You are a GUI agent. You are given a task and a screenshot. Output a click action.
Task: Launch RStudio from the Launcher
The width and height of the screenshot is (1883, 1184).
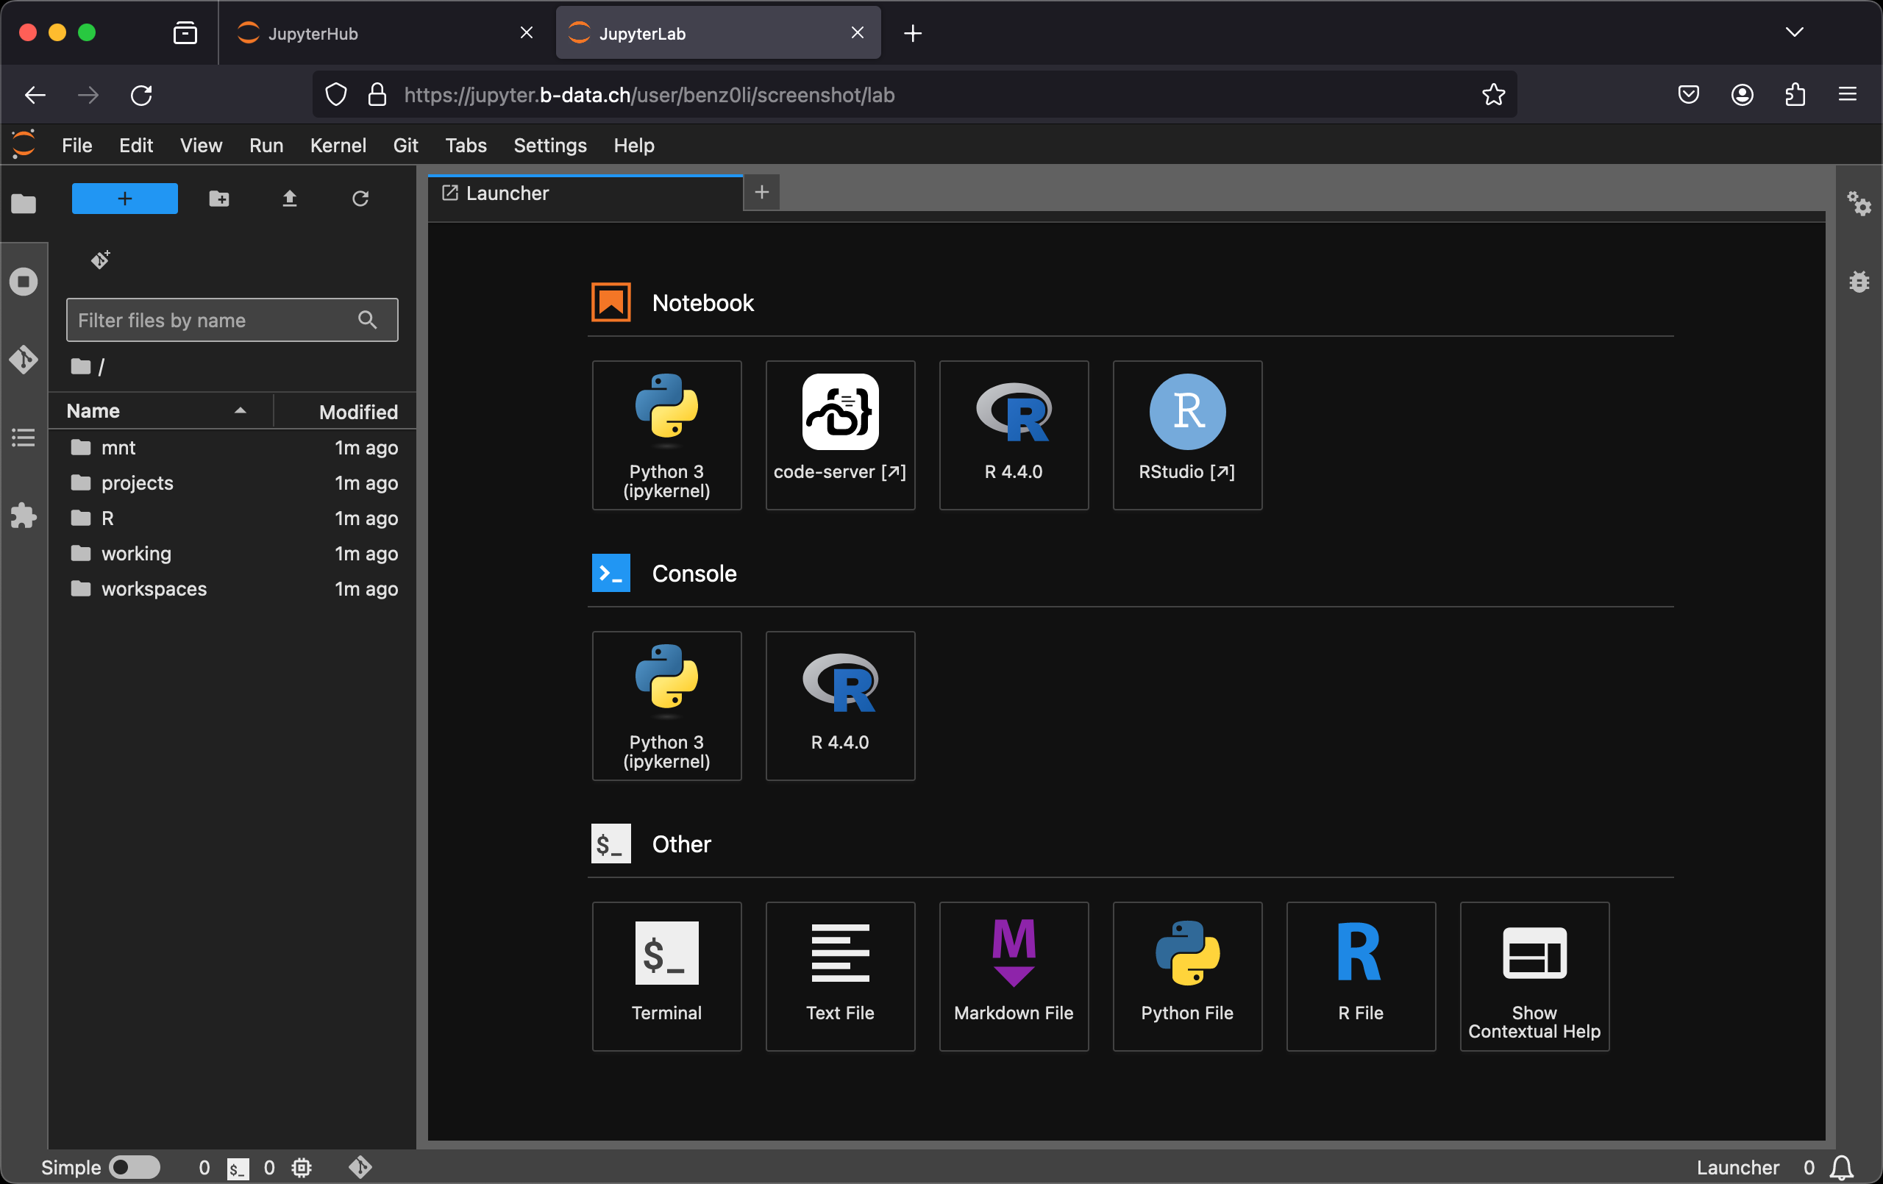point(1186,435)
